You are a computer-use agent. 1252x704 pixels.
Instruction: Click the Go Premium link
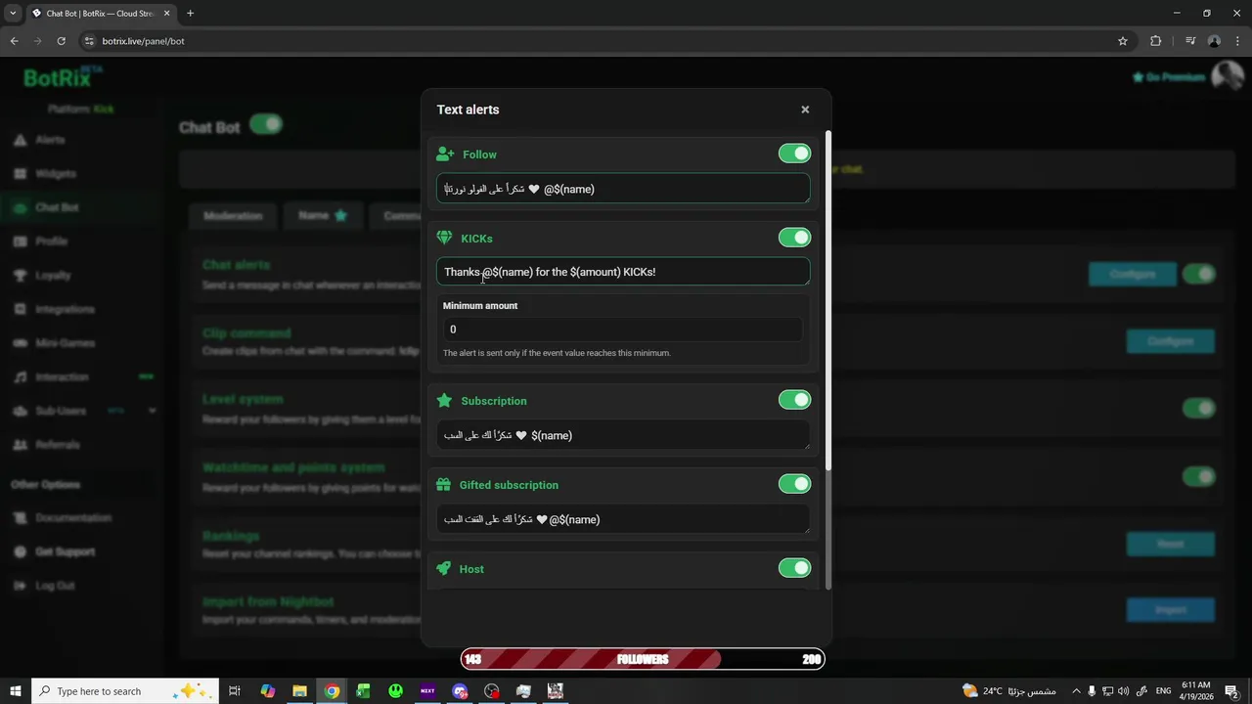tap(1169, 77)
